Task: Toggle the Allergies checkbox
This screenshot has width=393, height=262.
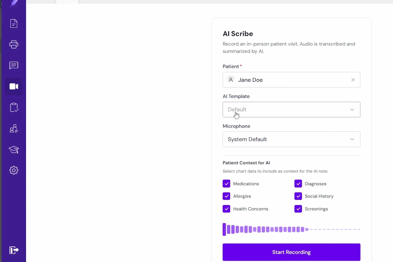Action: click(x=226, y=196)
